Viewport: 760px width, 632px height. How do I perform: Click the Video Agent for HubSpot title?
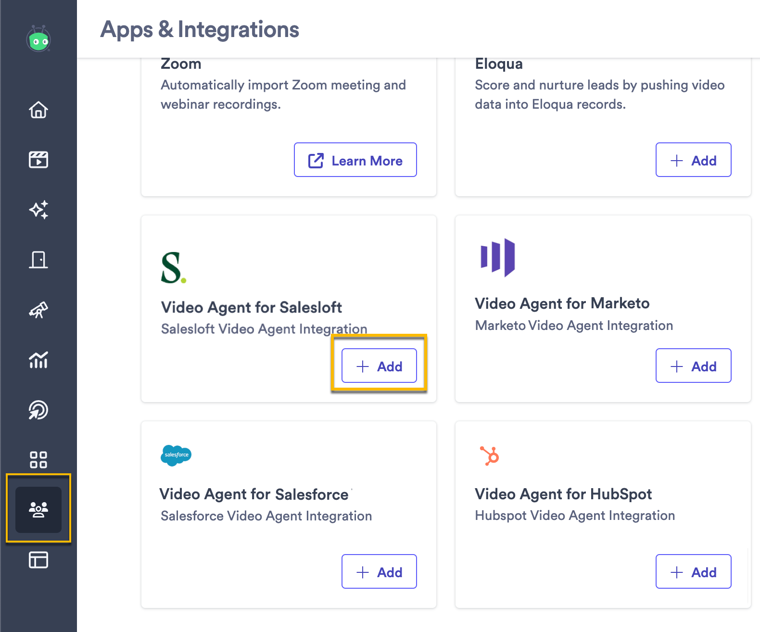pos(563,494)
